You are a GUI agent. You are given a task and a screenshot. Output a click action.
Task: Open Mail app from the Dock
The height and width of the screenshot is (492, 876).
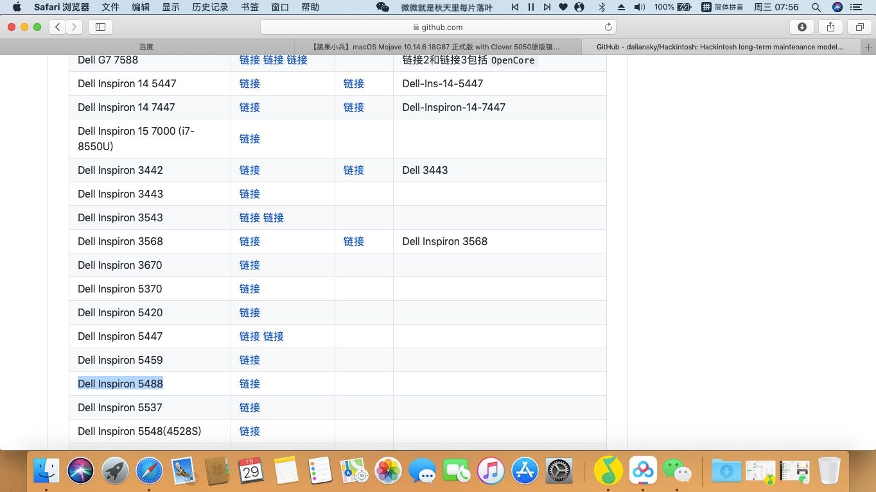pos(183,471)
